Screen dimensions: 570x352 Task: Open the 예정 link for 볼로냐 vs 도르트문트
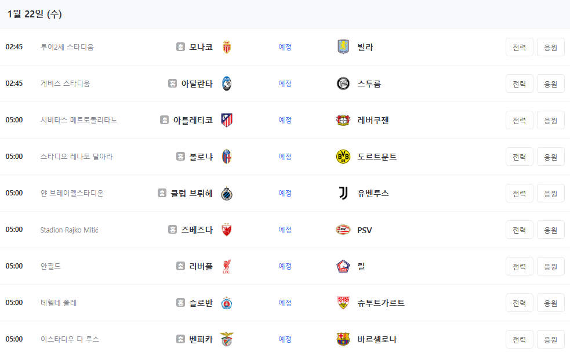(x=285, y=157)
